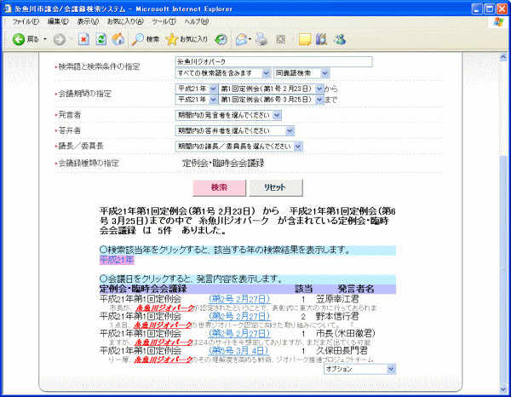Open the Mail envelope icon
Viewport: 511px width, 397px height.
[242, 40]
